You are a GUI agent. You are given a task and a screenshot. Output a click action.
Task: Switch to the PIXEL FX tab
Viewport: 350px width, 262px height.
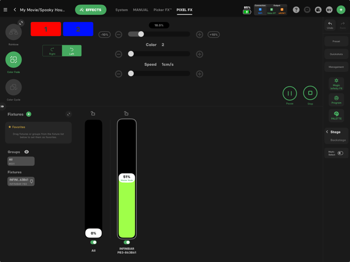tap(184, 10)
